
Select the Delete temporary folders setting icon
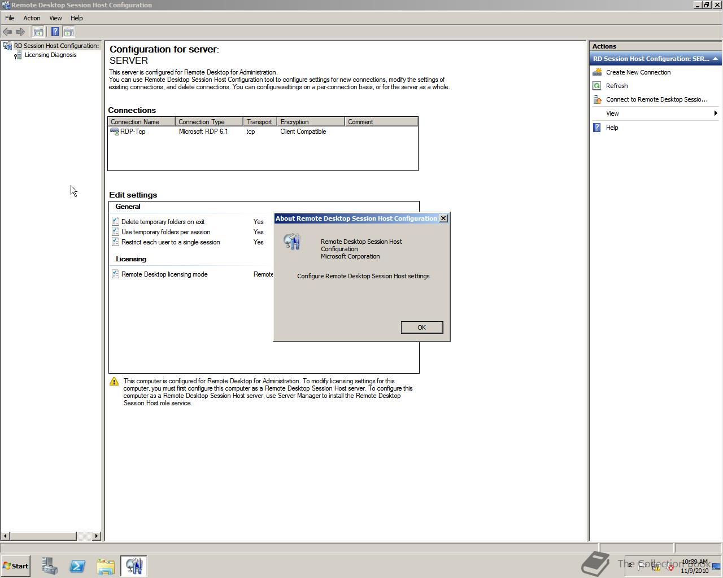pos(115,222)
